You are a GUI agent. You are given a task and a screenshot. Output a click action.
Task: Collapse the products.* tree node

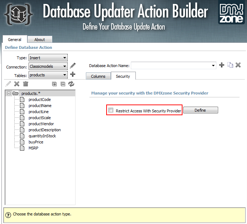click(x=9, y=93)
